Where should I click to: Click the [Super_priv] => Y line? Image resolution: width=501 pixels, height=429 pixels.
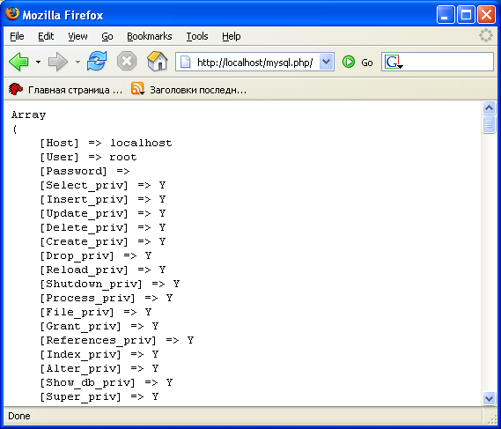[99, 396]
